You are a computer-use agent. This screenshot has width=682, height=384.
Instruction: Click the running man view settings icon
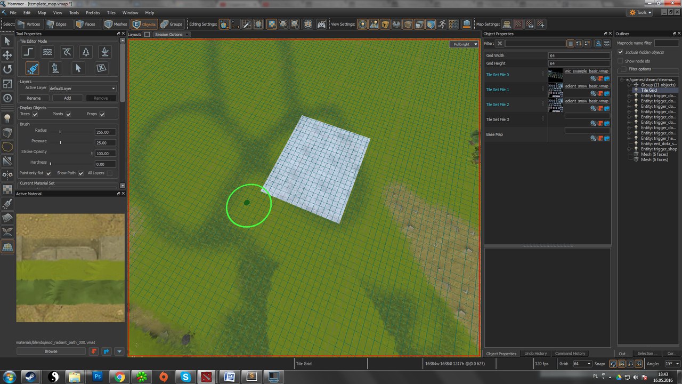point(441,24)
